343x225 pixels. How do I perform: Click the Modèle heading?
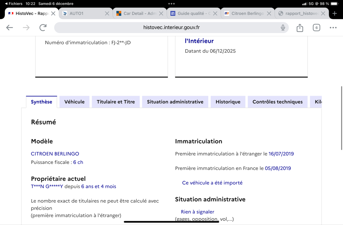pos(42,141)
